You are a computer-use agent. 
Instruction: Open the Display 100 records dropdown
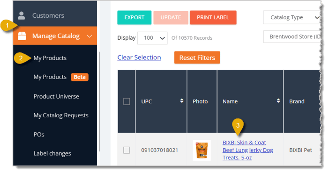152,38
